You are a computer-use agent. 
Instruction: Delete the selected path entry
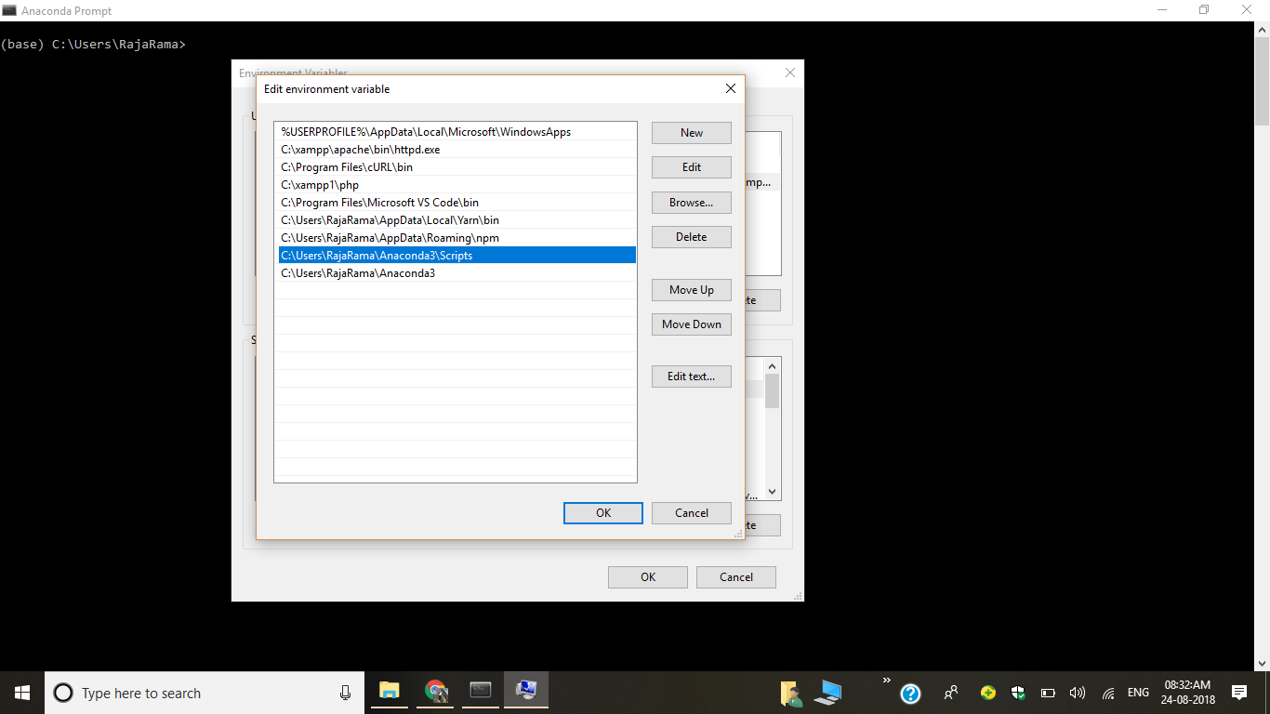pos(691,237)
